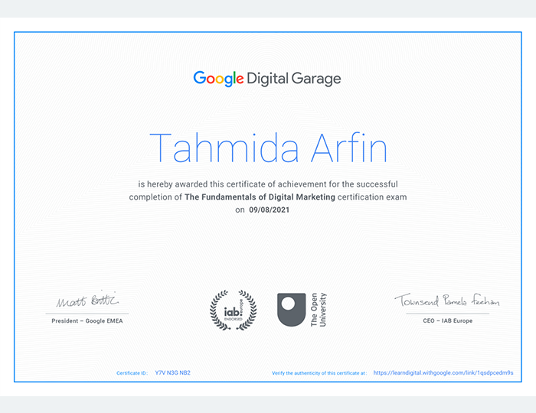Click 'The Open University' vertical text
The height and width of the screenshot is (413, 536).
coord(319,310)
